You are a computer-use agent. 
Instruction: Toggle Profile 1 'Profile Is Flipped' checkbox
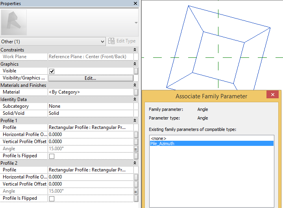click(x=52, y=156)
